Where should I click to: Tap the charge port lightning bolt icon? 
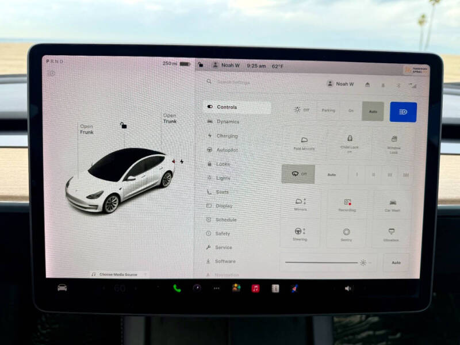182,162
